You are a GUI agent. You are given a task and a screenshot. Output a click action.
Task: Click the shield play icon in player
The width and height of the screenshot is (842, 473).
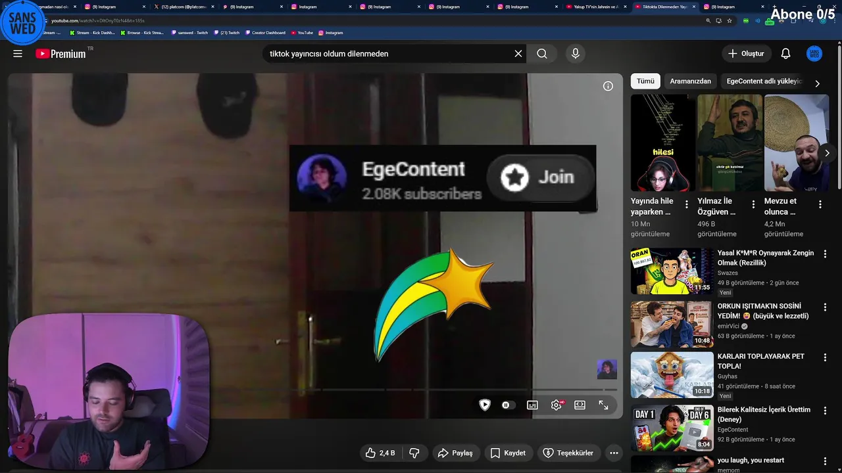pyautogui.click(x=485, y=405)
